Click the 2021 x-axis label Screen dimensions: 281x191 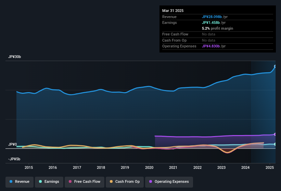click(x=173, y=167)
